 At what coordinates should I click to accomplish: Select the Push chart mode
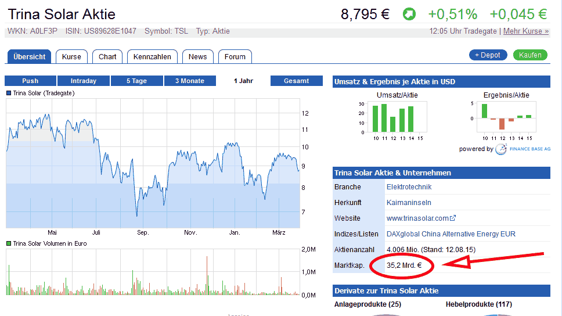(x=30, y=81)
